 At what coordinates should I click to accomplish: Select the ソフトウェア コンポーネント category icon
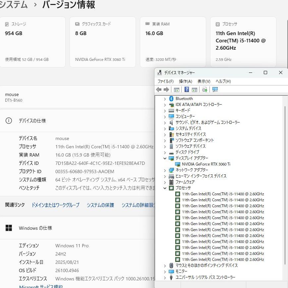171,140
